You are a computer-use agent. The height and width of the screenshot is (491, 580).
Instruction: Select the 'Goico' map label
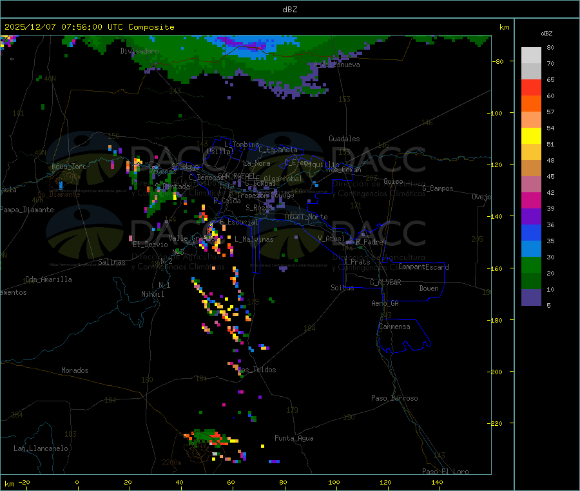tap(393, 181)
